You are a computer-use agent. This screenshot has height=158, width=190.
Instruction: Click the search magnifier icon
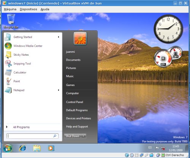(55, 136)
